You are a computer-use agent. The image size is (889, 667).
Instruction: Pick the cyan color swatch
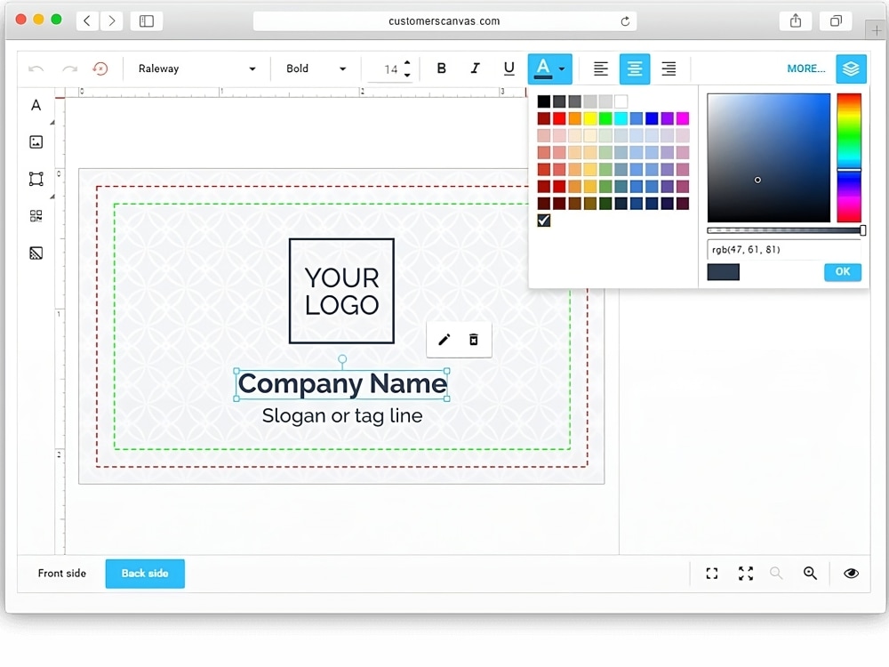click(x=621, y=118)
